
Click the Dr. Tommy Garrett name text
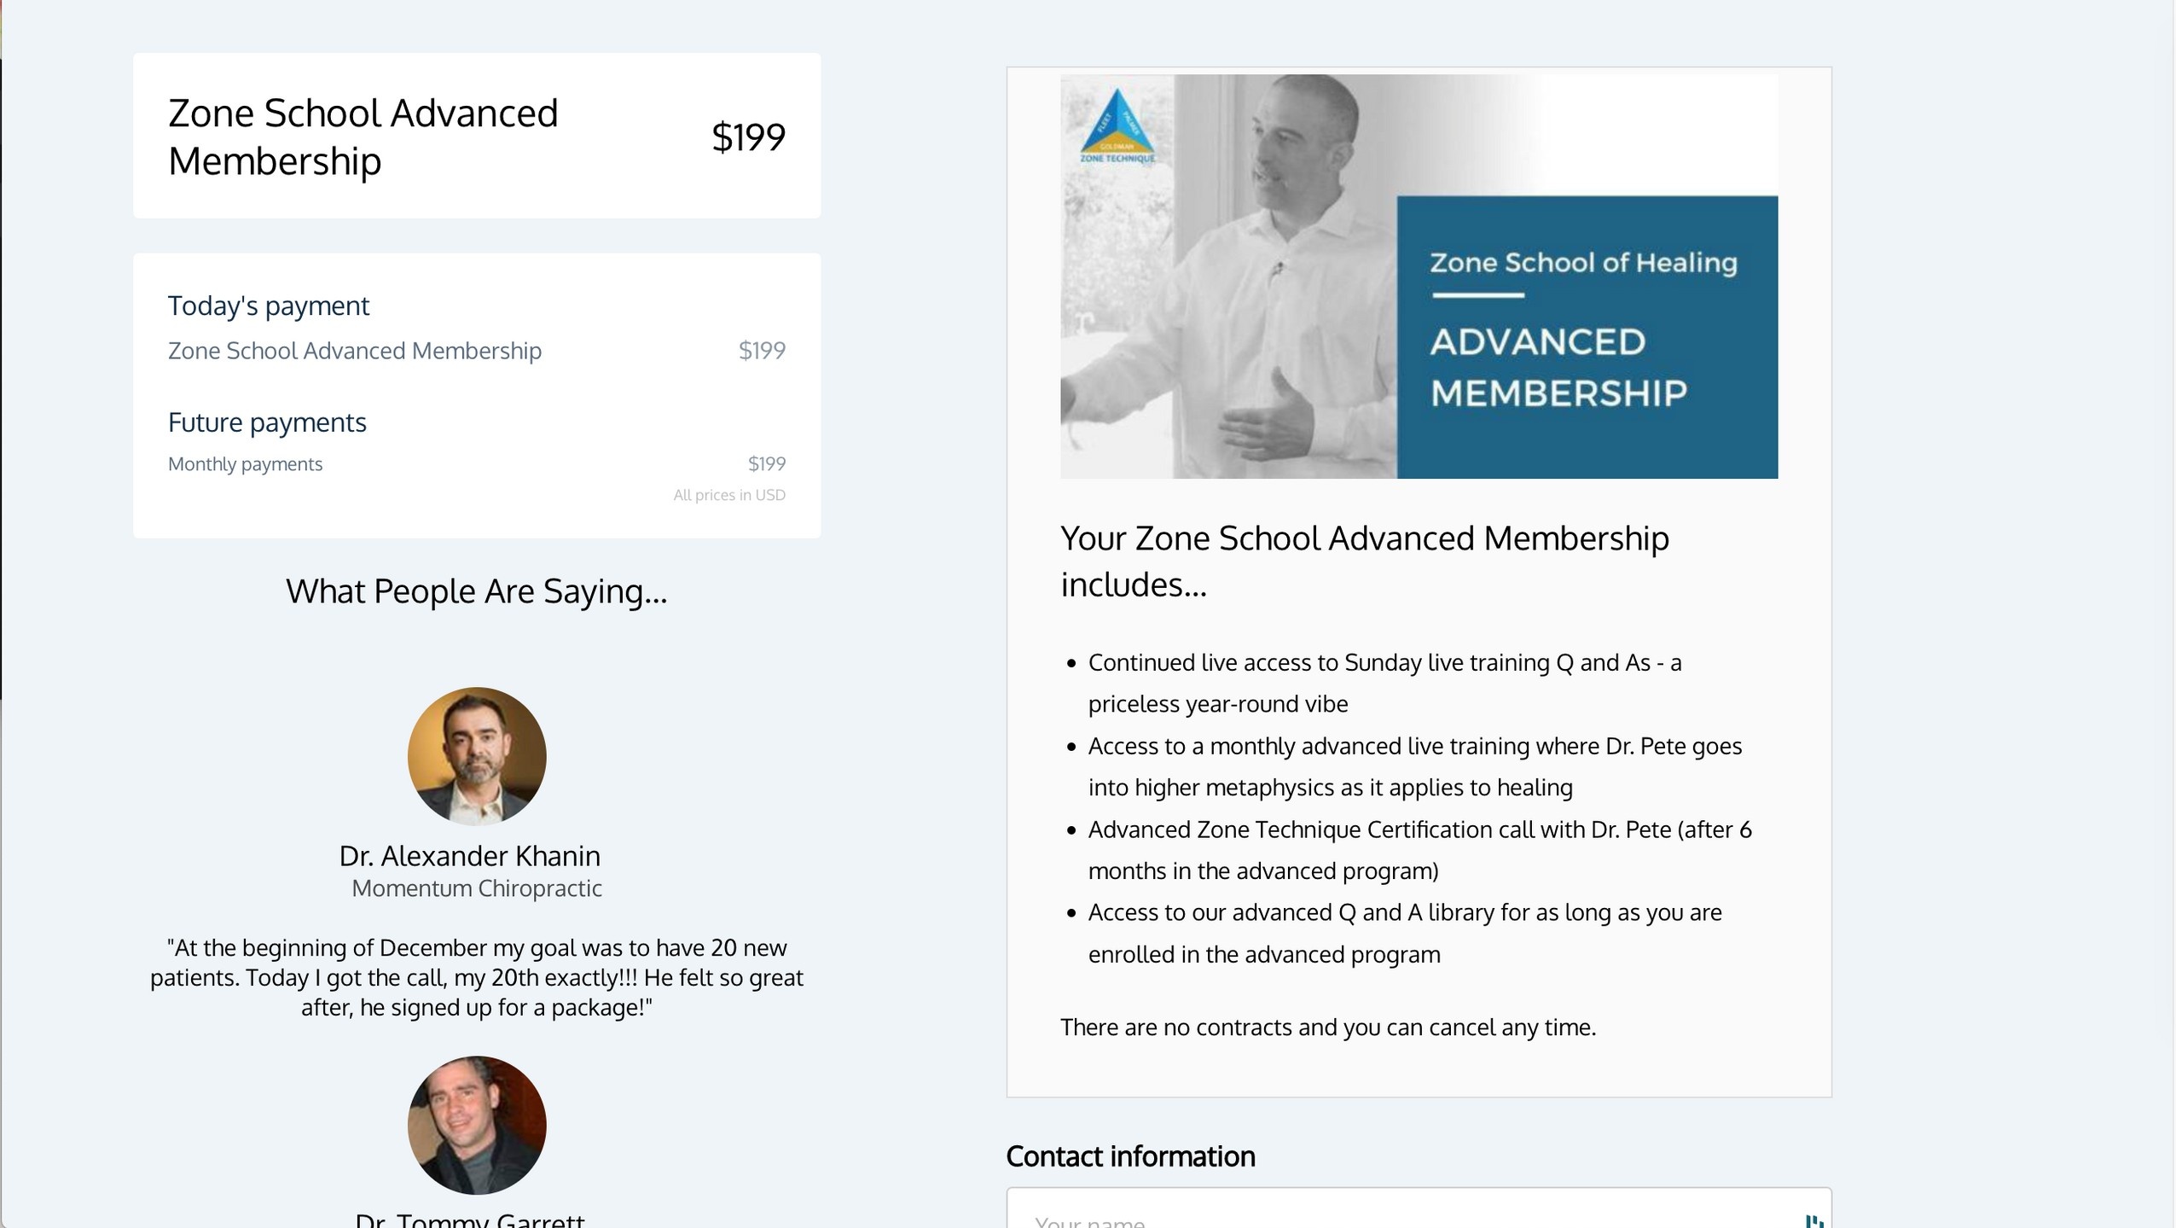coord(470,1220)
